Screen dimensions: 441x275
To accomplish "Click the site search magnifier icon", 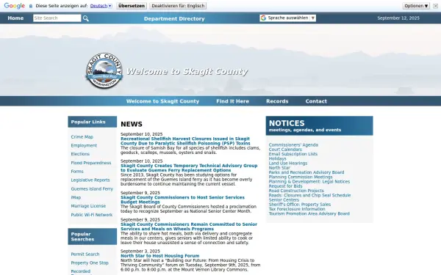I will point(86,18).
